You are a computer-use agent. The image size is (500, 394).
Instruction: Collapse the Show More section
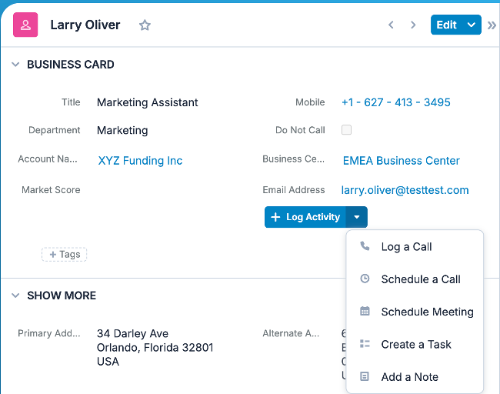[15, 295]
